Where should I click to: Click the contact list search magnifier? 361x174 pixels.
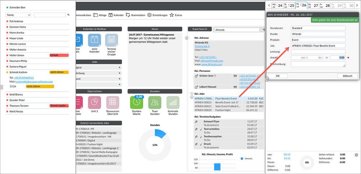point(68,15)
